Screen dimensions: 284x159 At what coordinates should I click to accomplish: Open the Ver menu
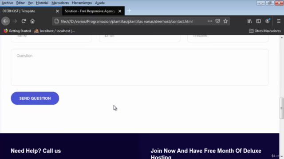30,3
